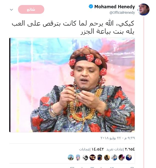Open the avatar of person in pink shirt
The image size is (156, 168).
point(78,157)
